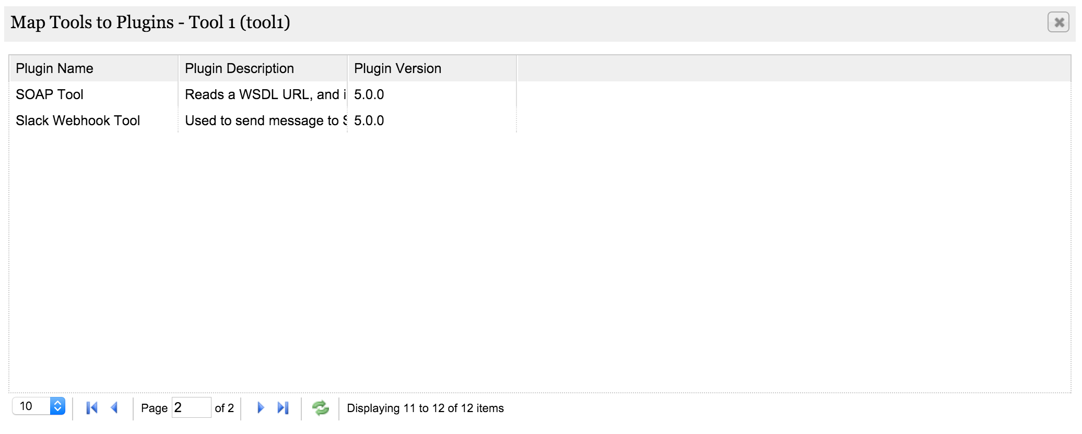Click the Slack Webhook description cell
This screenshot has width=1082, height=434.
264,120
